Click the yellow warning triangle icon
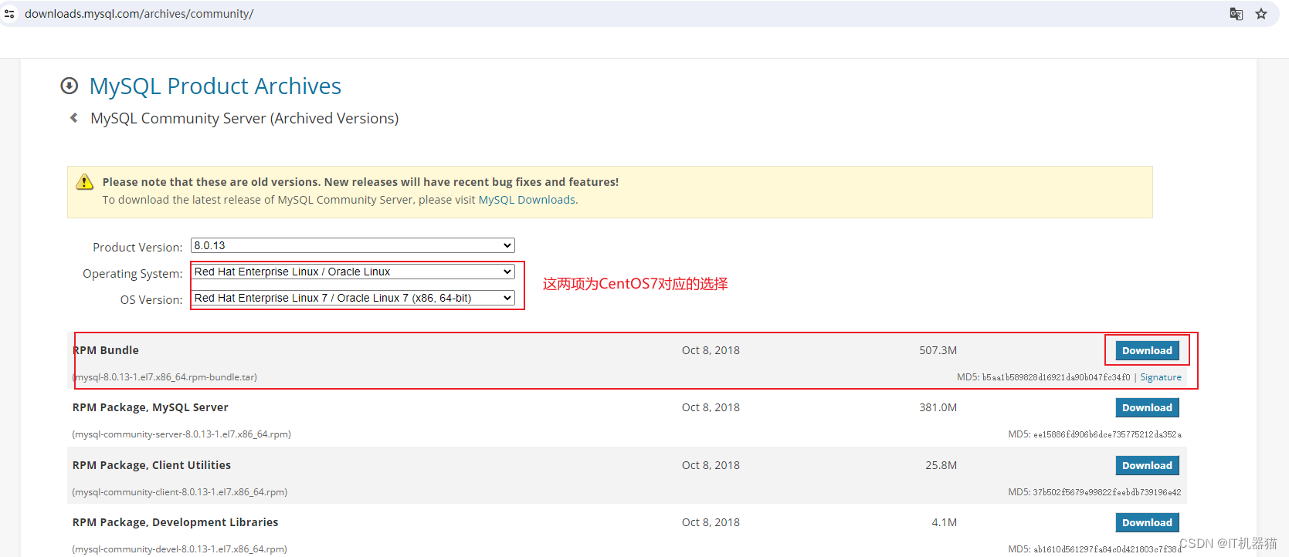Screen dimensions: 1289x557 click(x=84, y=182)
